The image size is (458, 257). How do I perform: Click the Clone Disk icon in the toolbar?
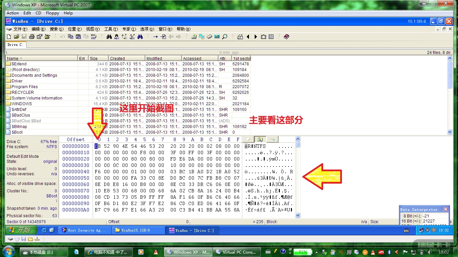(x=202, y=37)
